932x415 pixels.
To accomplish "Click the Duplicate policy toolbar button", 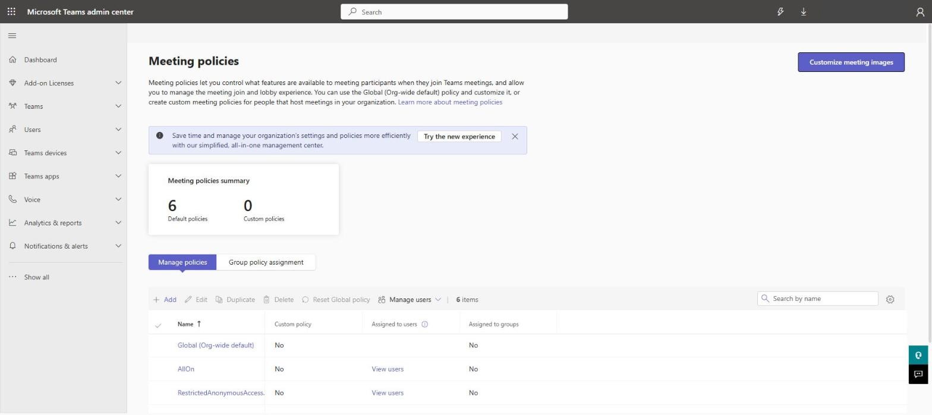I will (x=235, y=300).
